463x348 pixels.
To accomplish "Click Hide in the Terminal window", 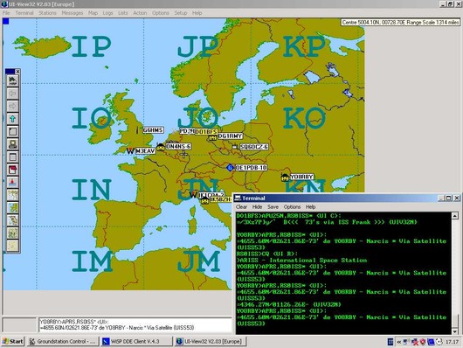I will pyautogui.click(x=257, y=207).
